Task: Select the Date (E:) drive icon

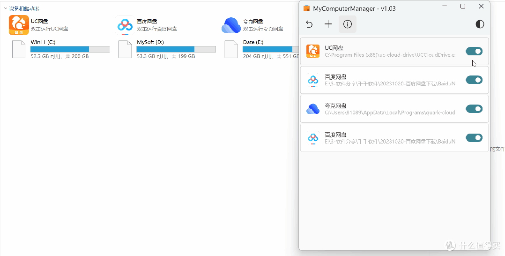Action: tap(231, 49)
